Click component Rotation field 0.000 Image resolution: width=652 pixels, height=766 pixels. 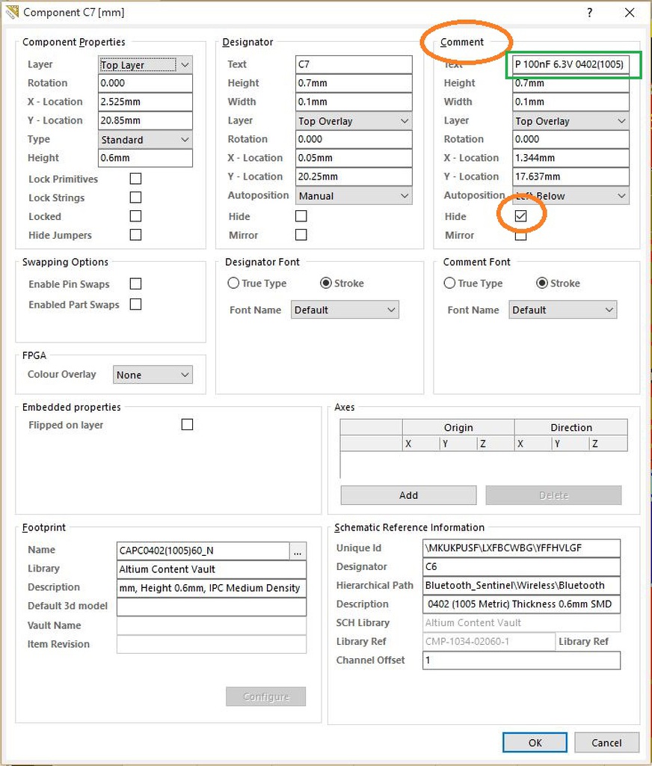145,83
